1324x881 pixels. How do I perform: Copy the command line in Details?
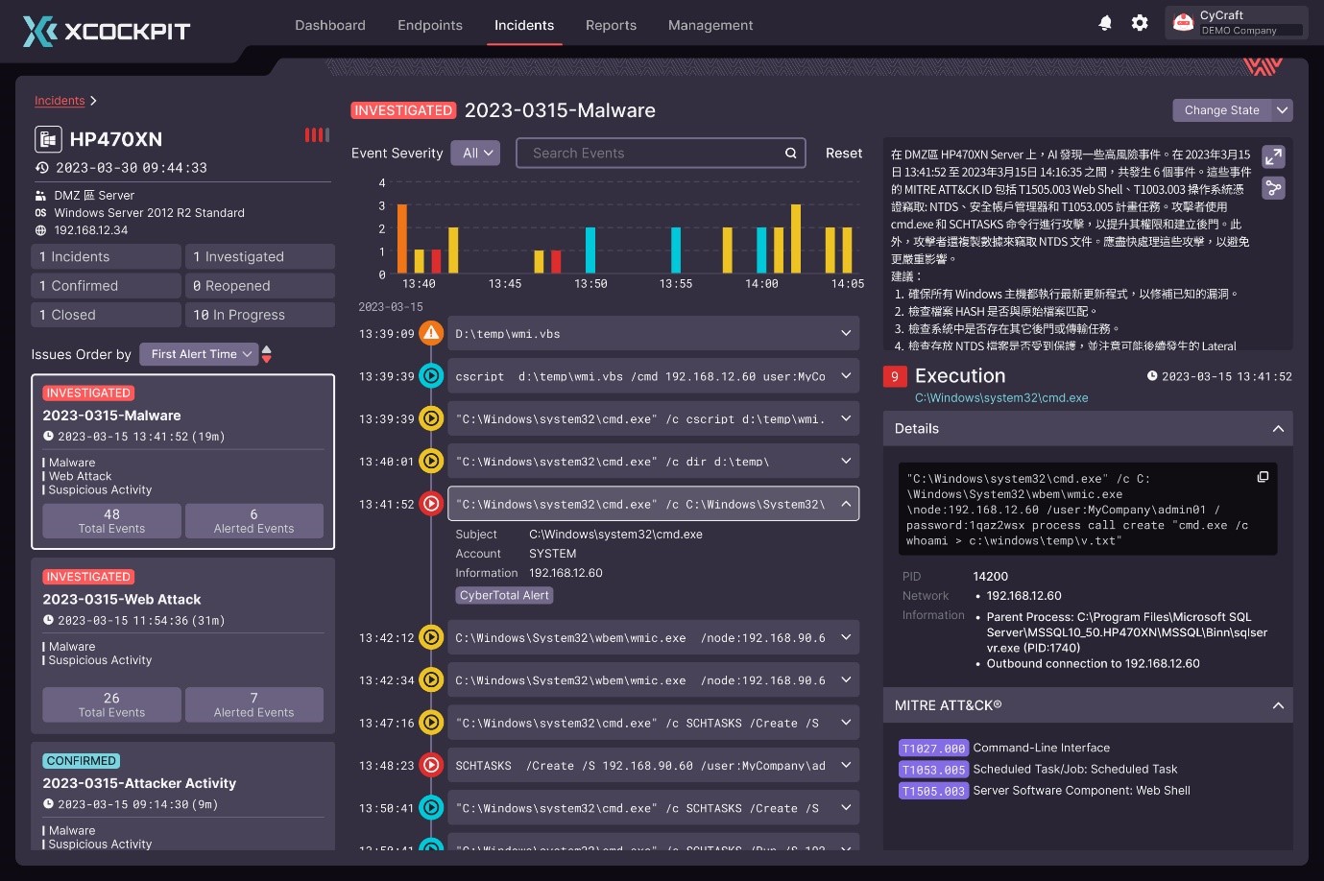(x=1263, y=477)
